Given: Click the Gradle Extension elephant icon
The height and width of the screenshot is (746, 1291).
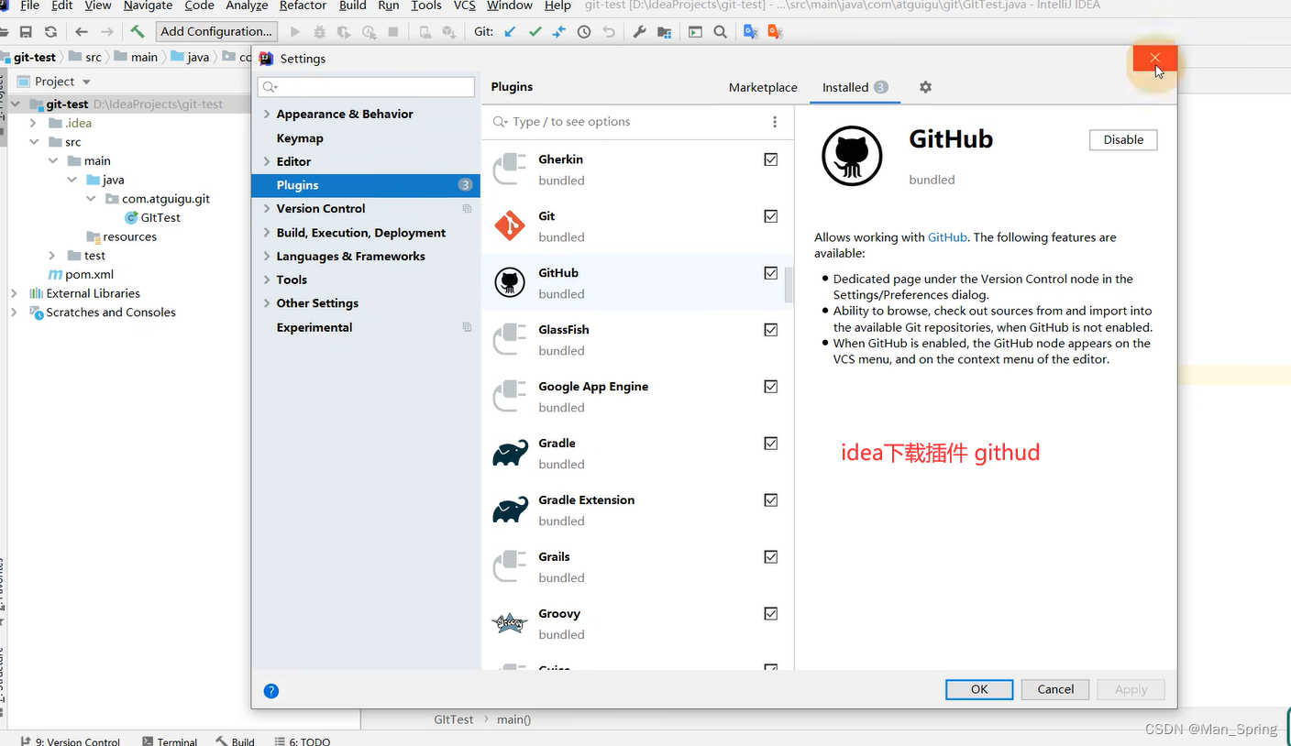Looking at the screenshot, I should [x=510, y=510].
